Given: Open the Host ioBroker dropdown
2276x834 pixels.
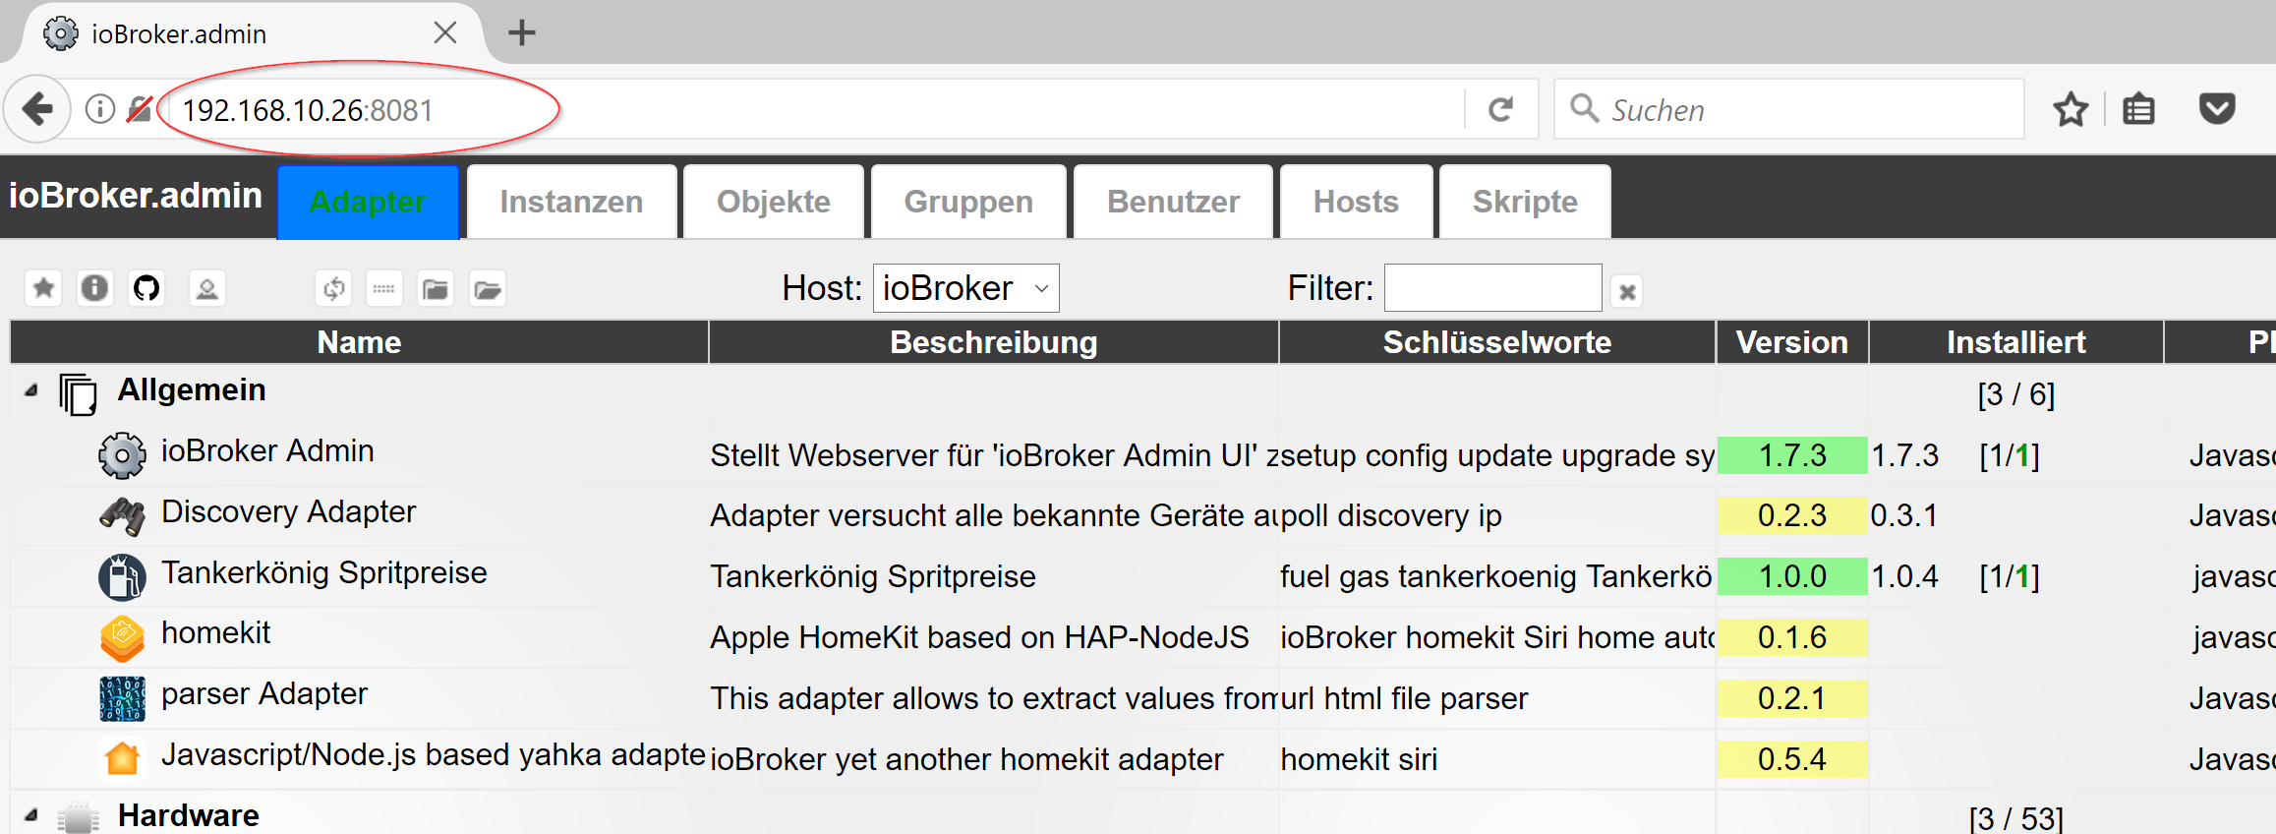Looking at the screenshot, I should [965, 288].
